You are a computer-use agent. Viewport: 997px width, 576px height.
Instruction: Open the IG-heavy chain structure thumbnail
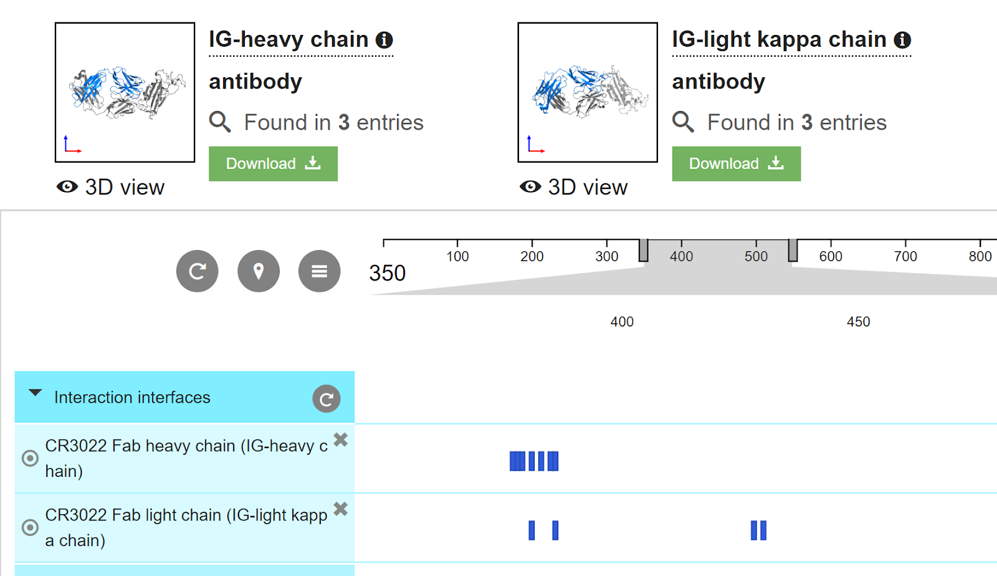[125, 92]
